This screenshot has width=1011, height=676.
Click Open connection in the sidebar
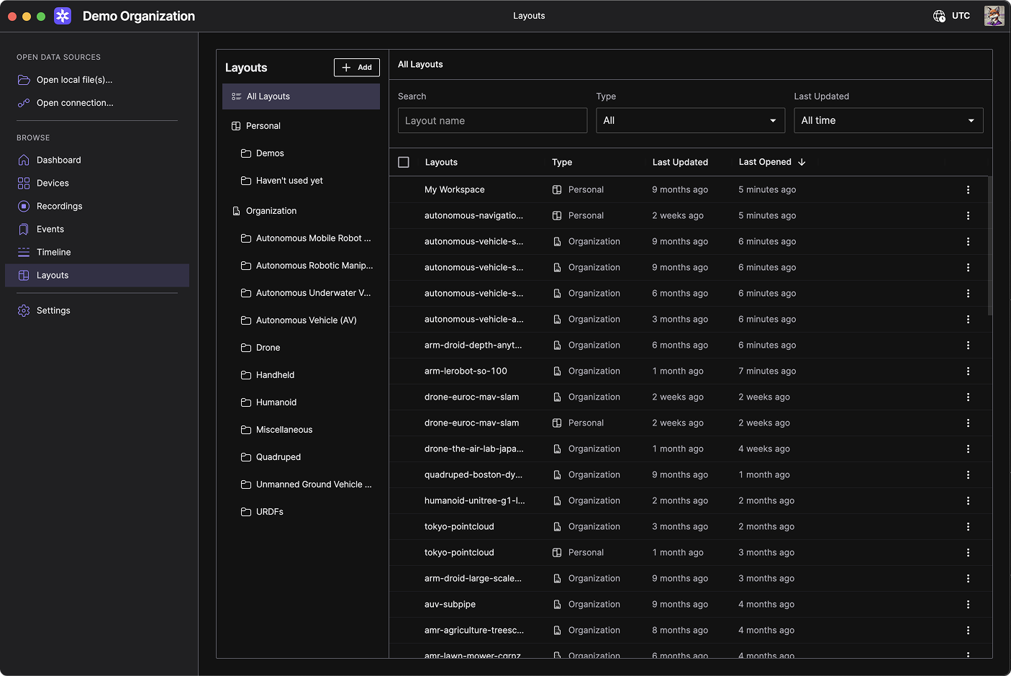[x=75, y=103]
